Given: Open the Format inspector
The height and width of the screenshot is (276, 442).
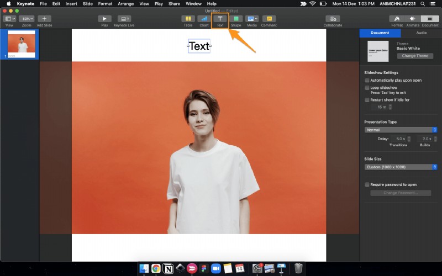Looking at the screenshot, I should [397, 19].
